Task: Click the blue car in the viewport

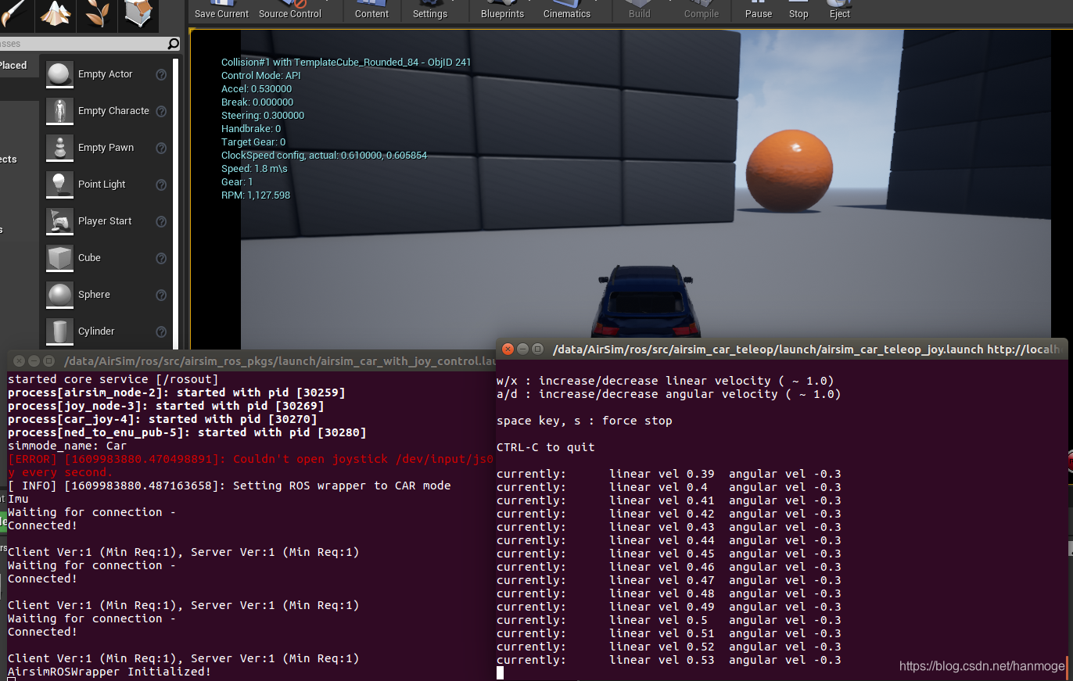Action: pos(644,303)
